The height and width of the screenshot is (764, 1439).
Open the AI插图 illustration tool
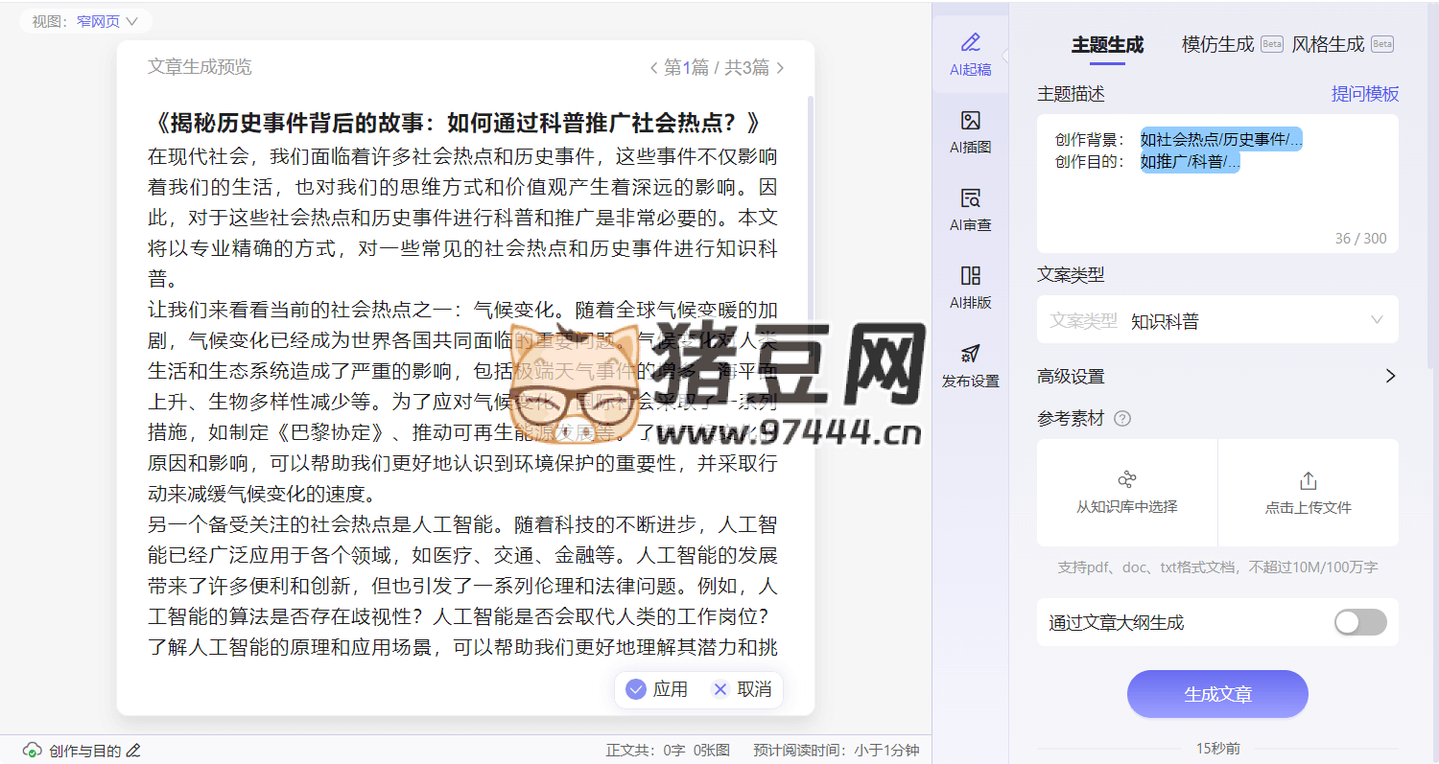point(970,131)
